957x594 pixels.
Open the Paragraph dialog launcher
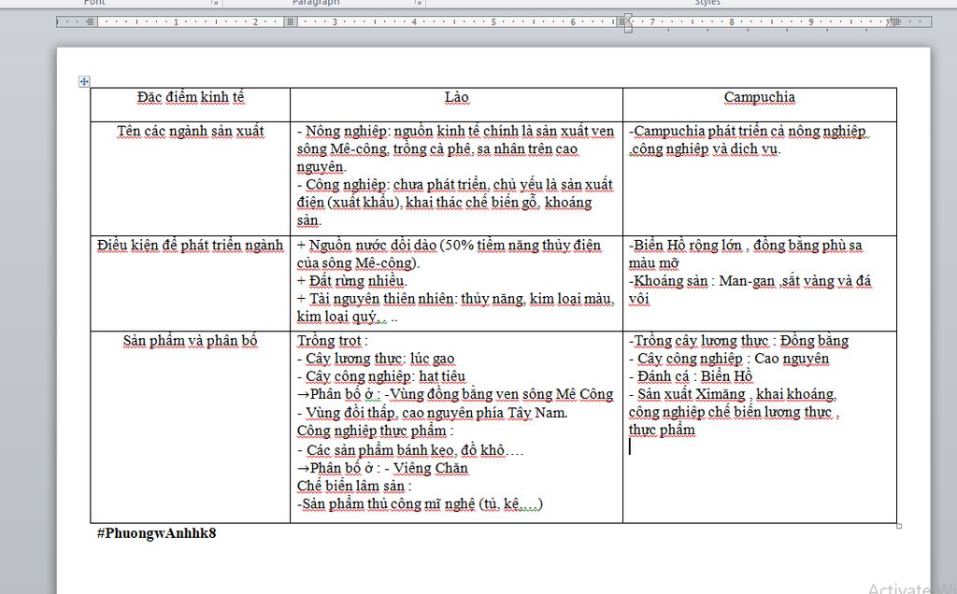pyautogui.click(x=418, y=3)
